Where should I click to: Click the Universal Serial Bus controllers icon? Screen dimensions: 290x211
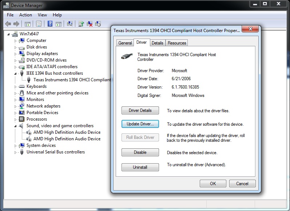(21, 152)
